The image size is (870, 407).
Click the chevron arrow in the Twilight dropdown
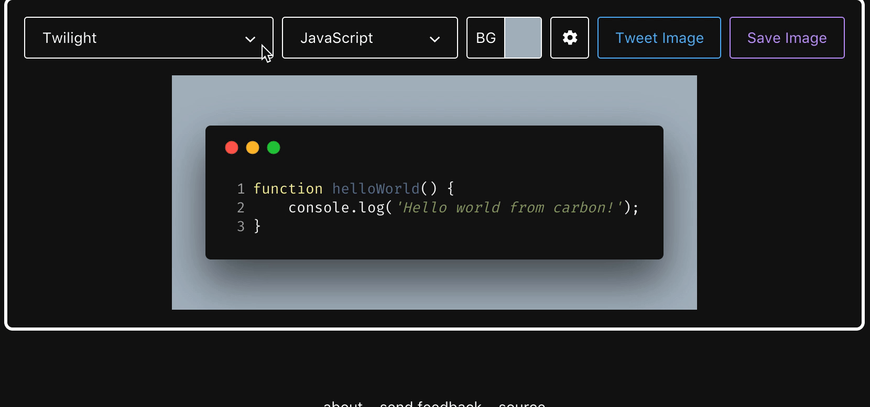[x=251, y=39]
